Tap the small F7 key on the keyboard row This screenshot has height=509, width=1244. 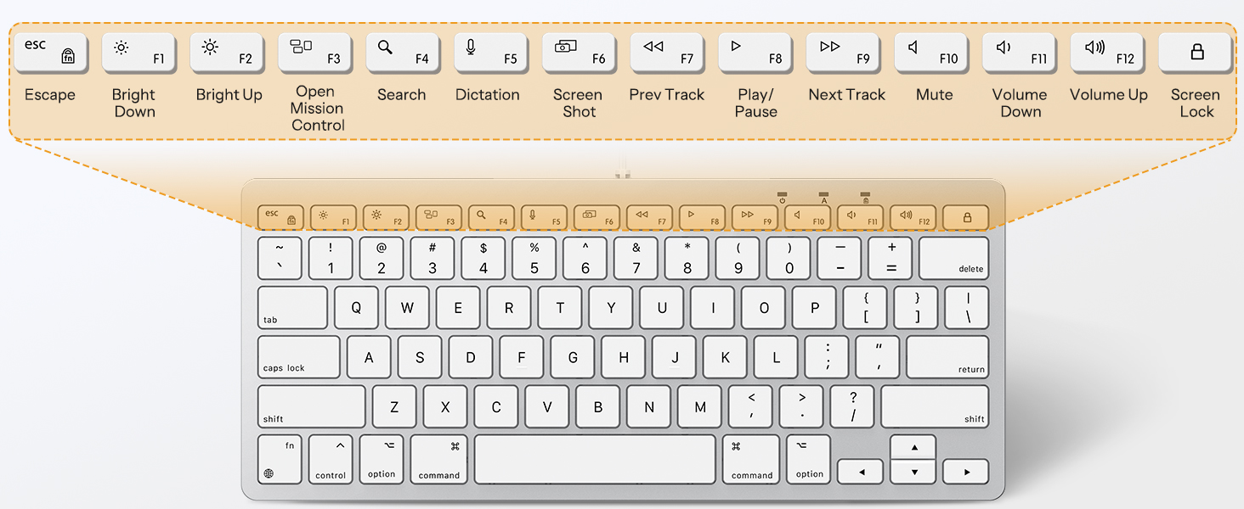tap(650, 218)
